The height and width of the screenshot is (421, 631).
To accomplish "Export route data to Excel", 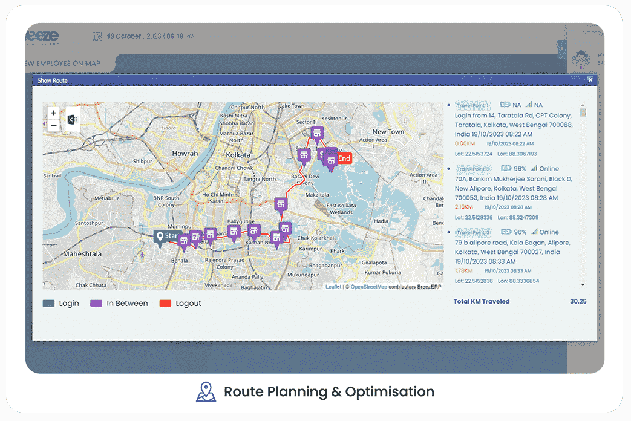I will pyautogui.click(x=72, y=120).
